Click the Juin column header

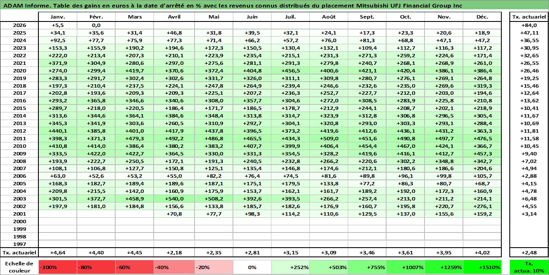pyautogui.click(x=252, y=17)
